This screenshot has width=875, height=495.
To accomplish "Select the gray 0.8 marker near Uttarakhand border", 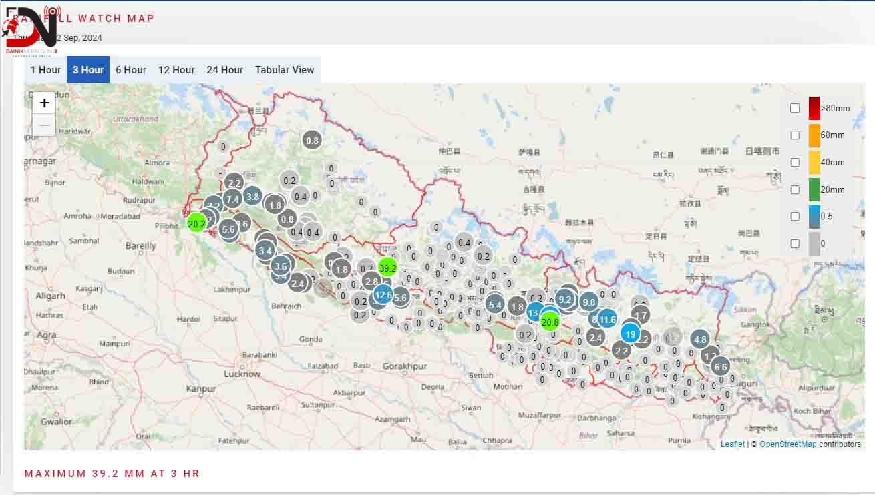I will 312,141.
